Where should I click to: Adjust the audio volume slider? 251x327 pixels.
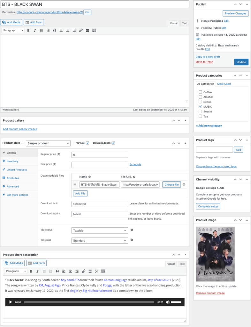click(176, 302)
